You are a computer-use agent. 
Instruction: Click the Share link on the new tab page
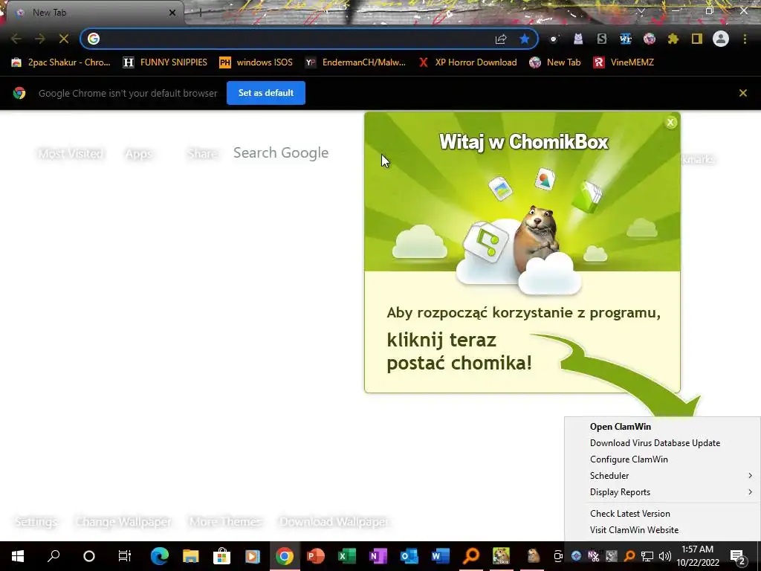click(202, 153)
